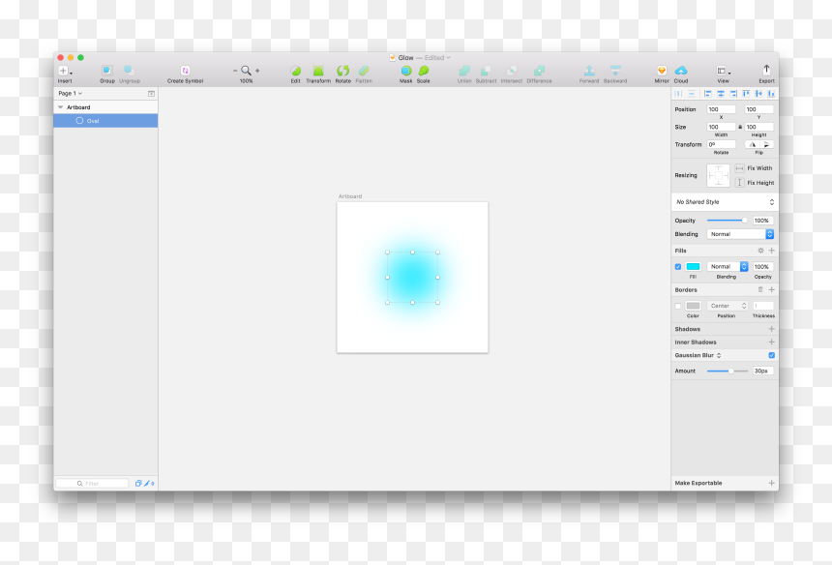Image resolution: width=832 pixels, height=565 pixels.
Task: Click the Create Symbol icon
Action: point(185,71)
